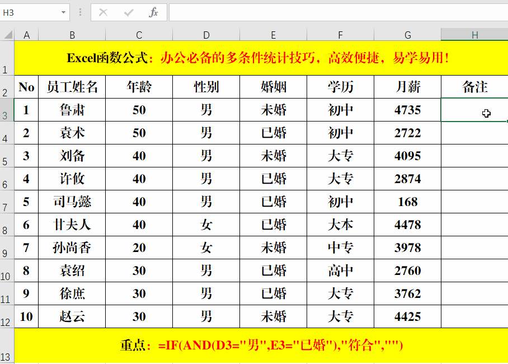508x364 pixels.
Task: Click the '性别' header cell
Action: pos(206,87)
